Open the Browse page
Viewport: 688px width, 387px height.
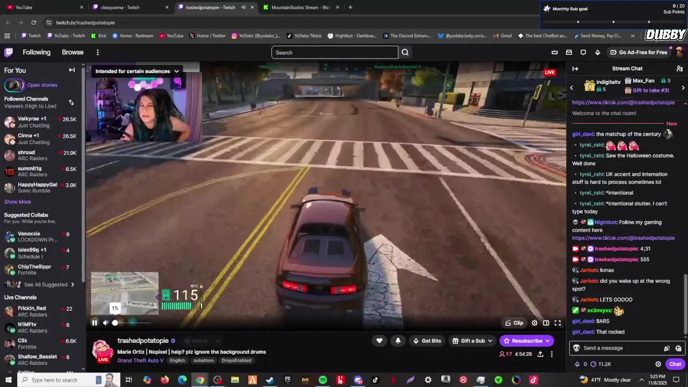point(73,52)
